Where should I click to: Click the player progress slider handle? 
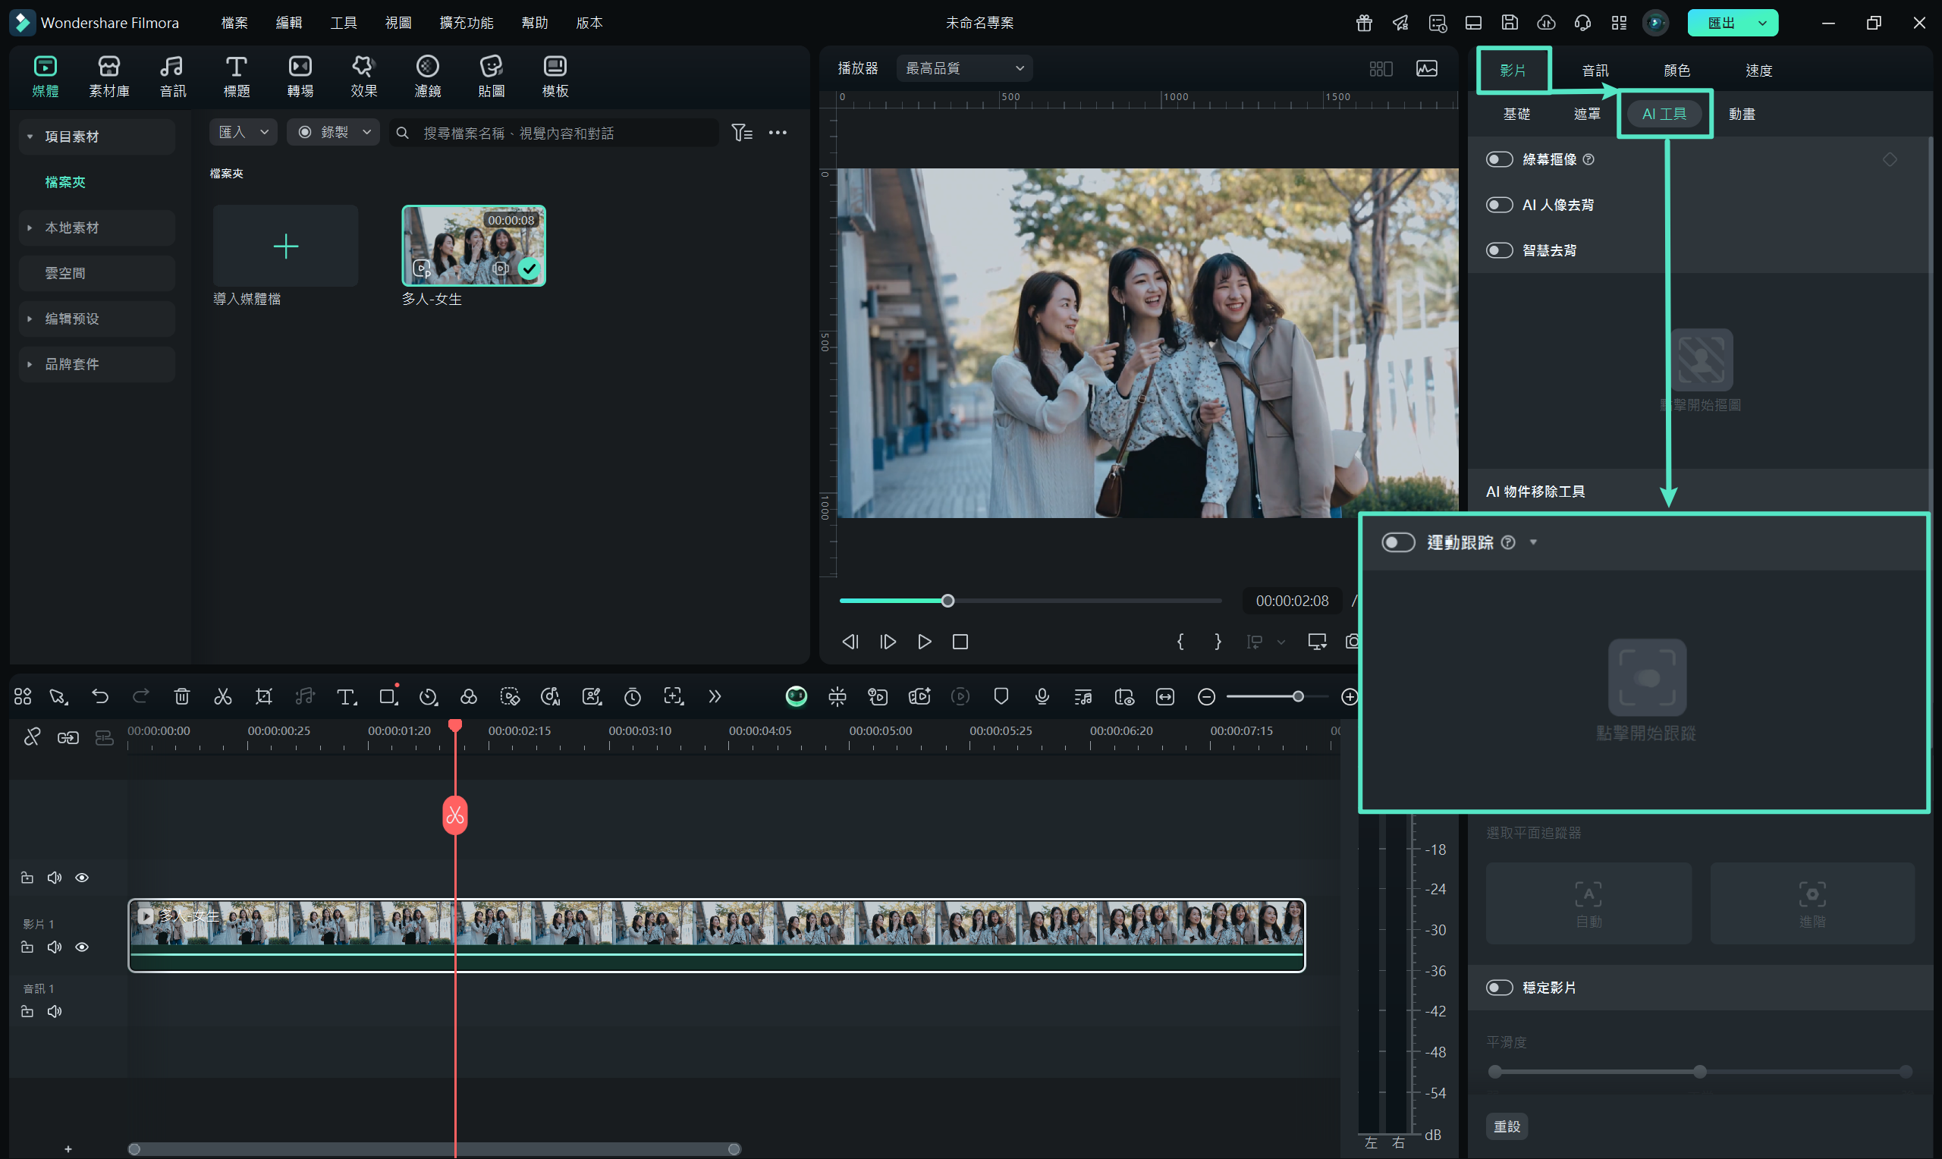[x=947, y=601]
